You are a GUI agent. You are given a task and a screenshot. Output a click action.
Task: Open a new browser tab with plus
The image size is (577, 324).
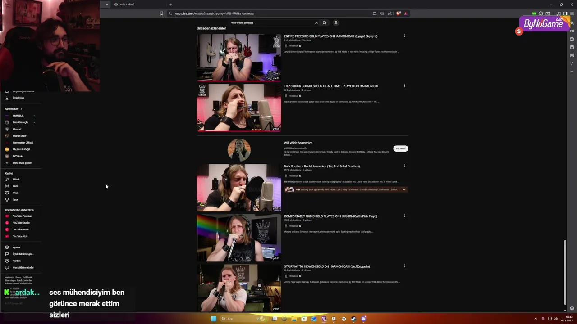(170, 4)
